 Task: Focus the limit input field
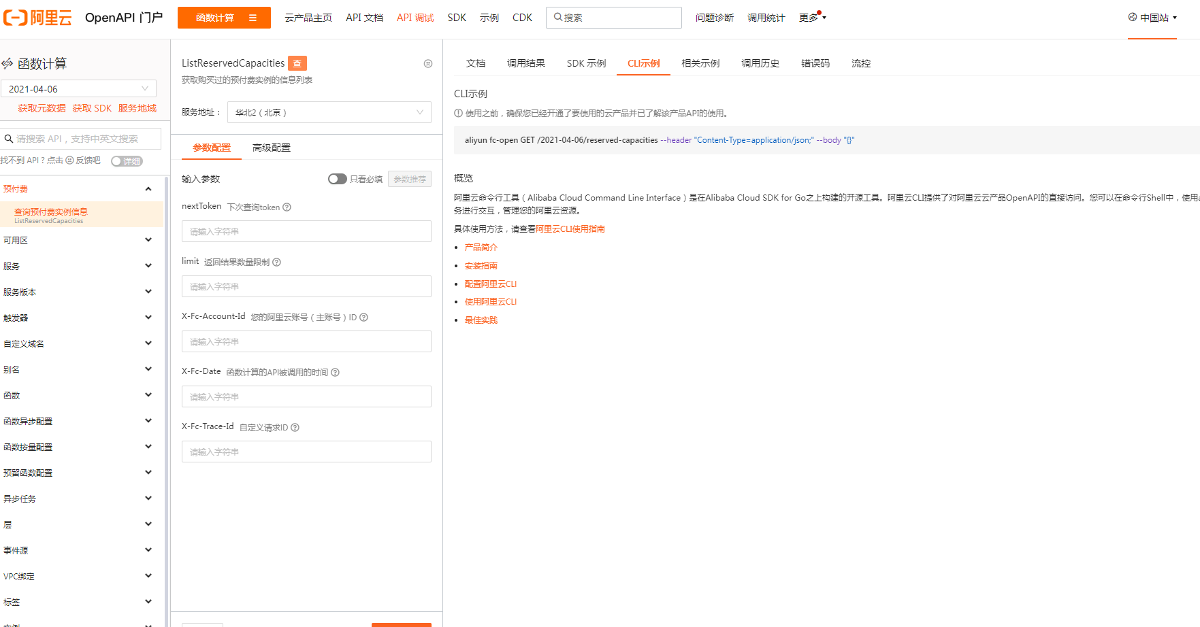(306, 286)
